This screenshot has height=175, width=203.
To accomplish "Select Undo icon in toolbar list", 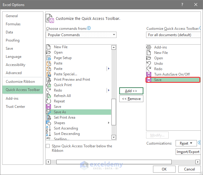I will point(149,64).
